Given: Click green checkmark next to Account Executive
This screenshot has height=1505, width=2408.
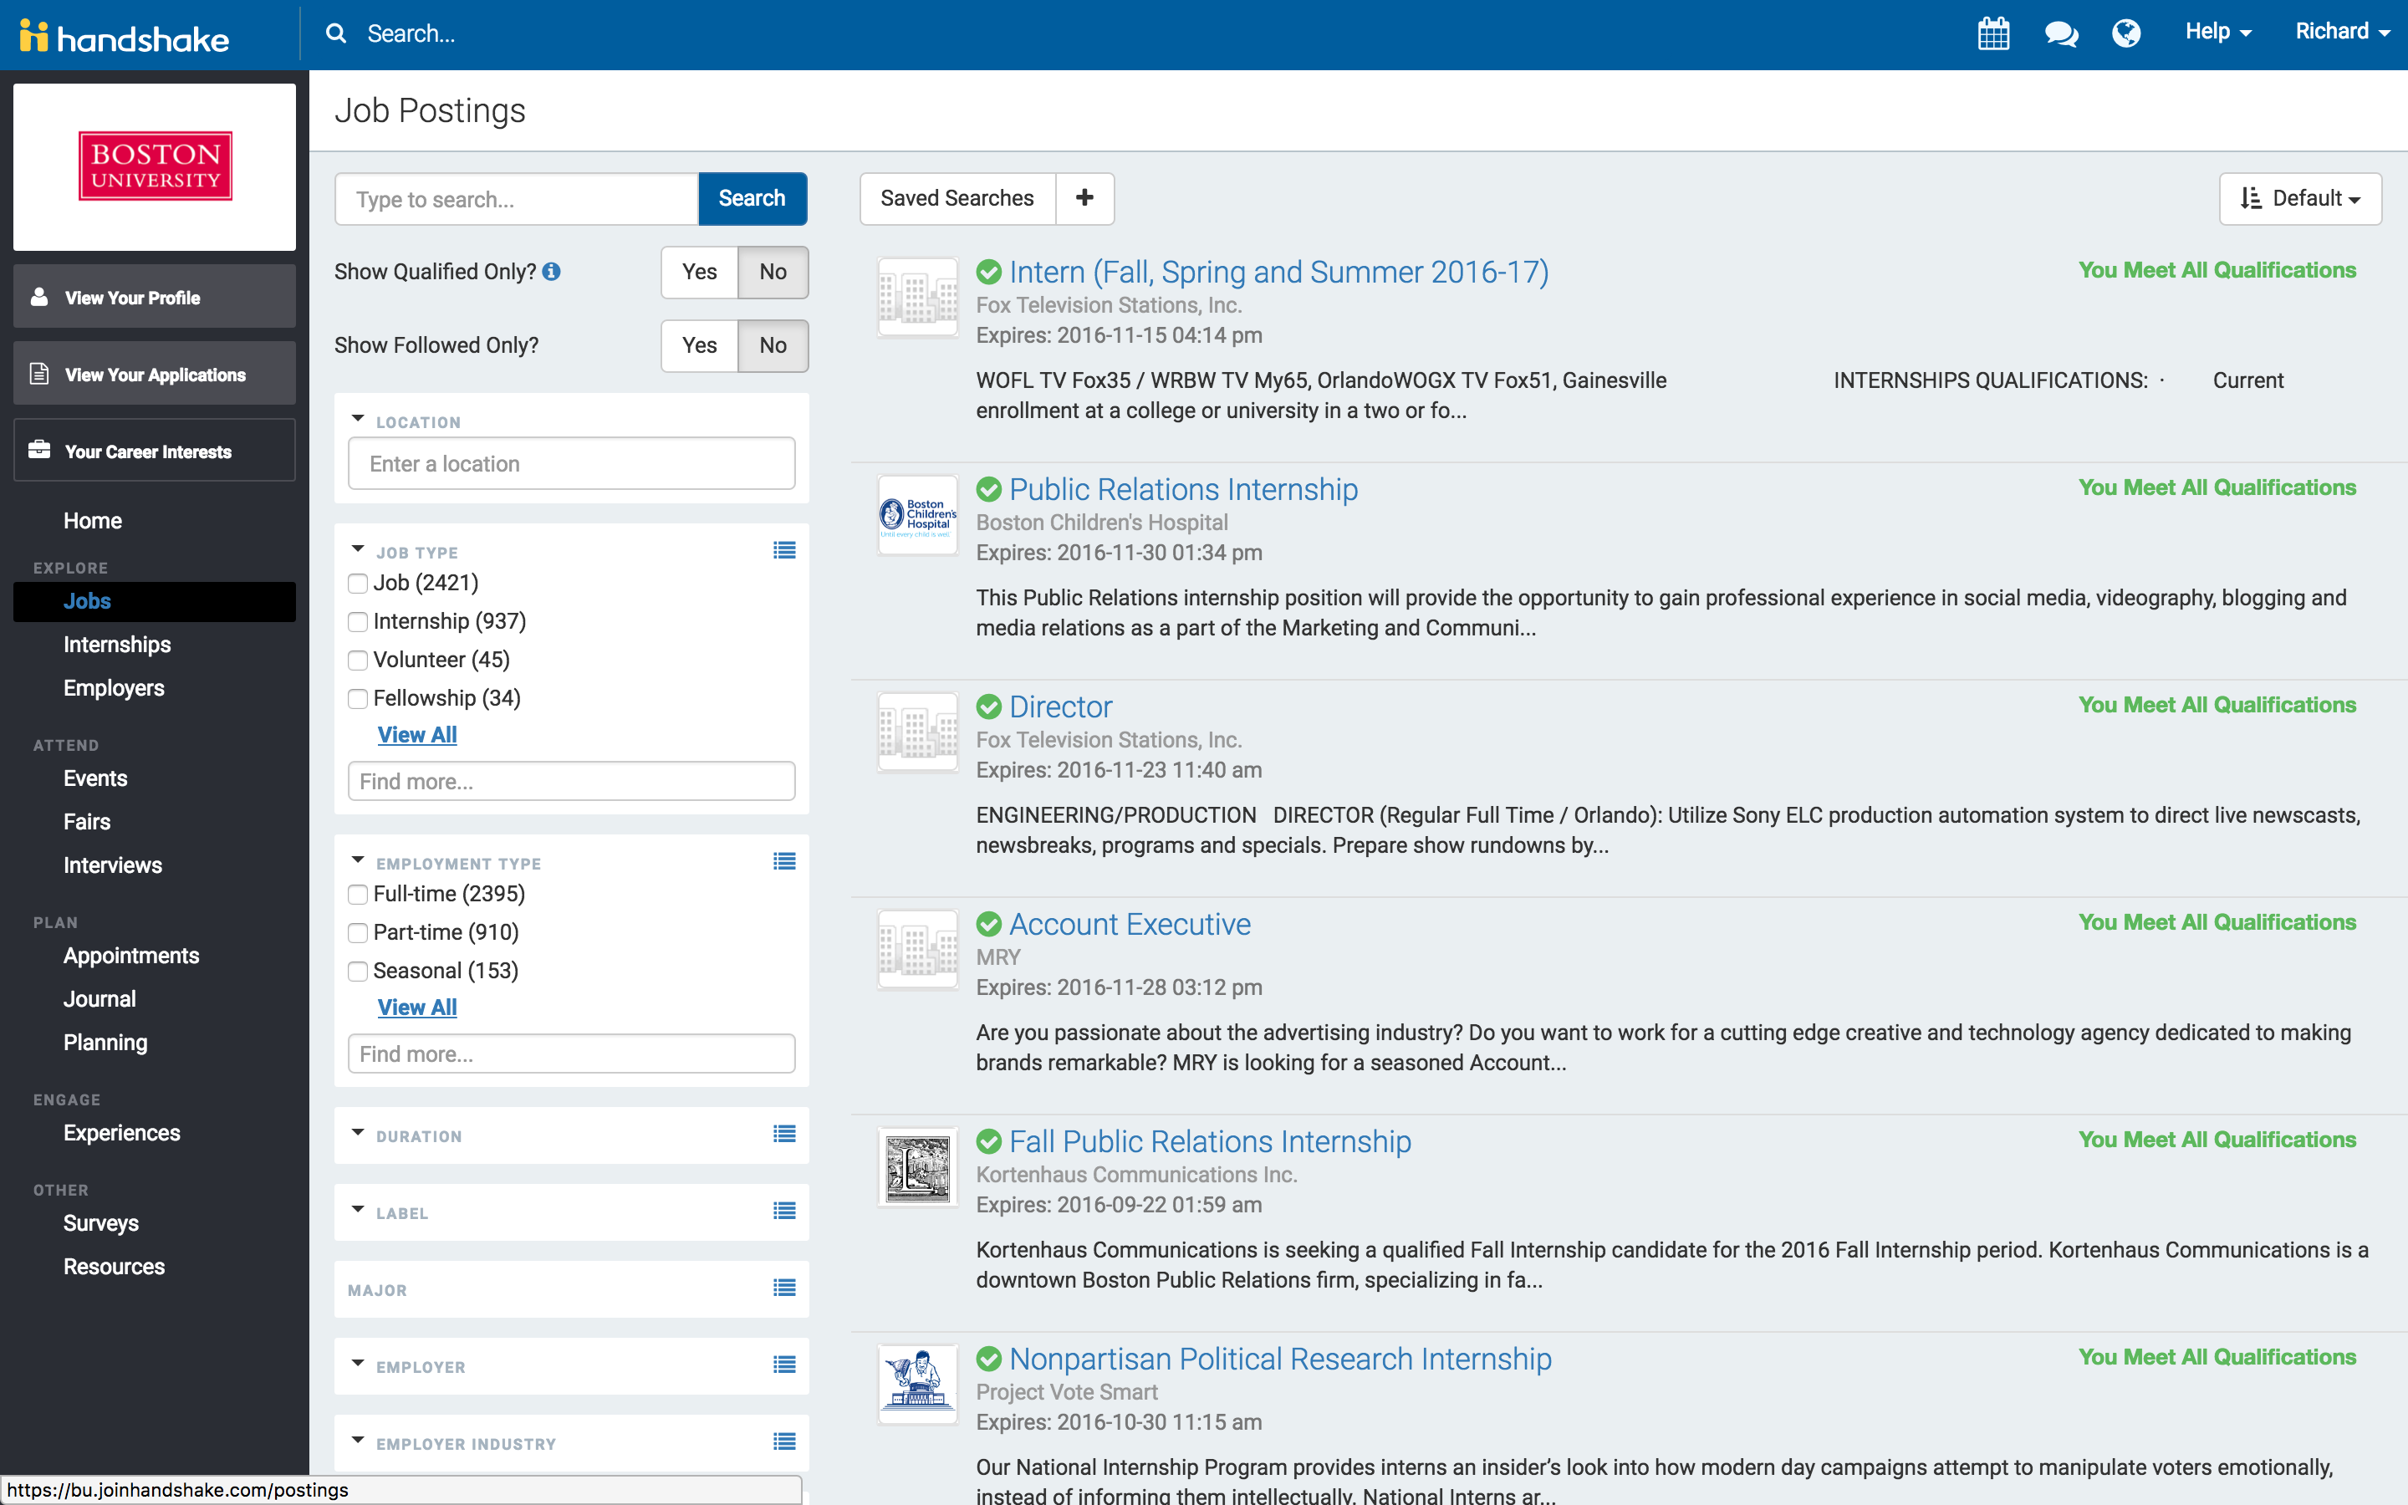Looking at the screenshot, I should [989, 925].
